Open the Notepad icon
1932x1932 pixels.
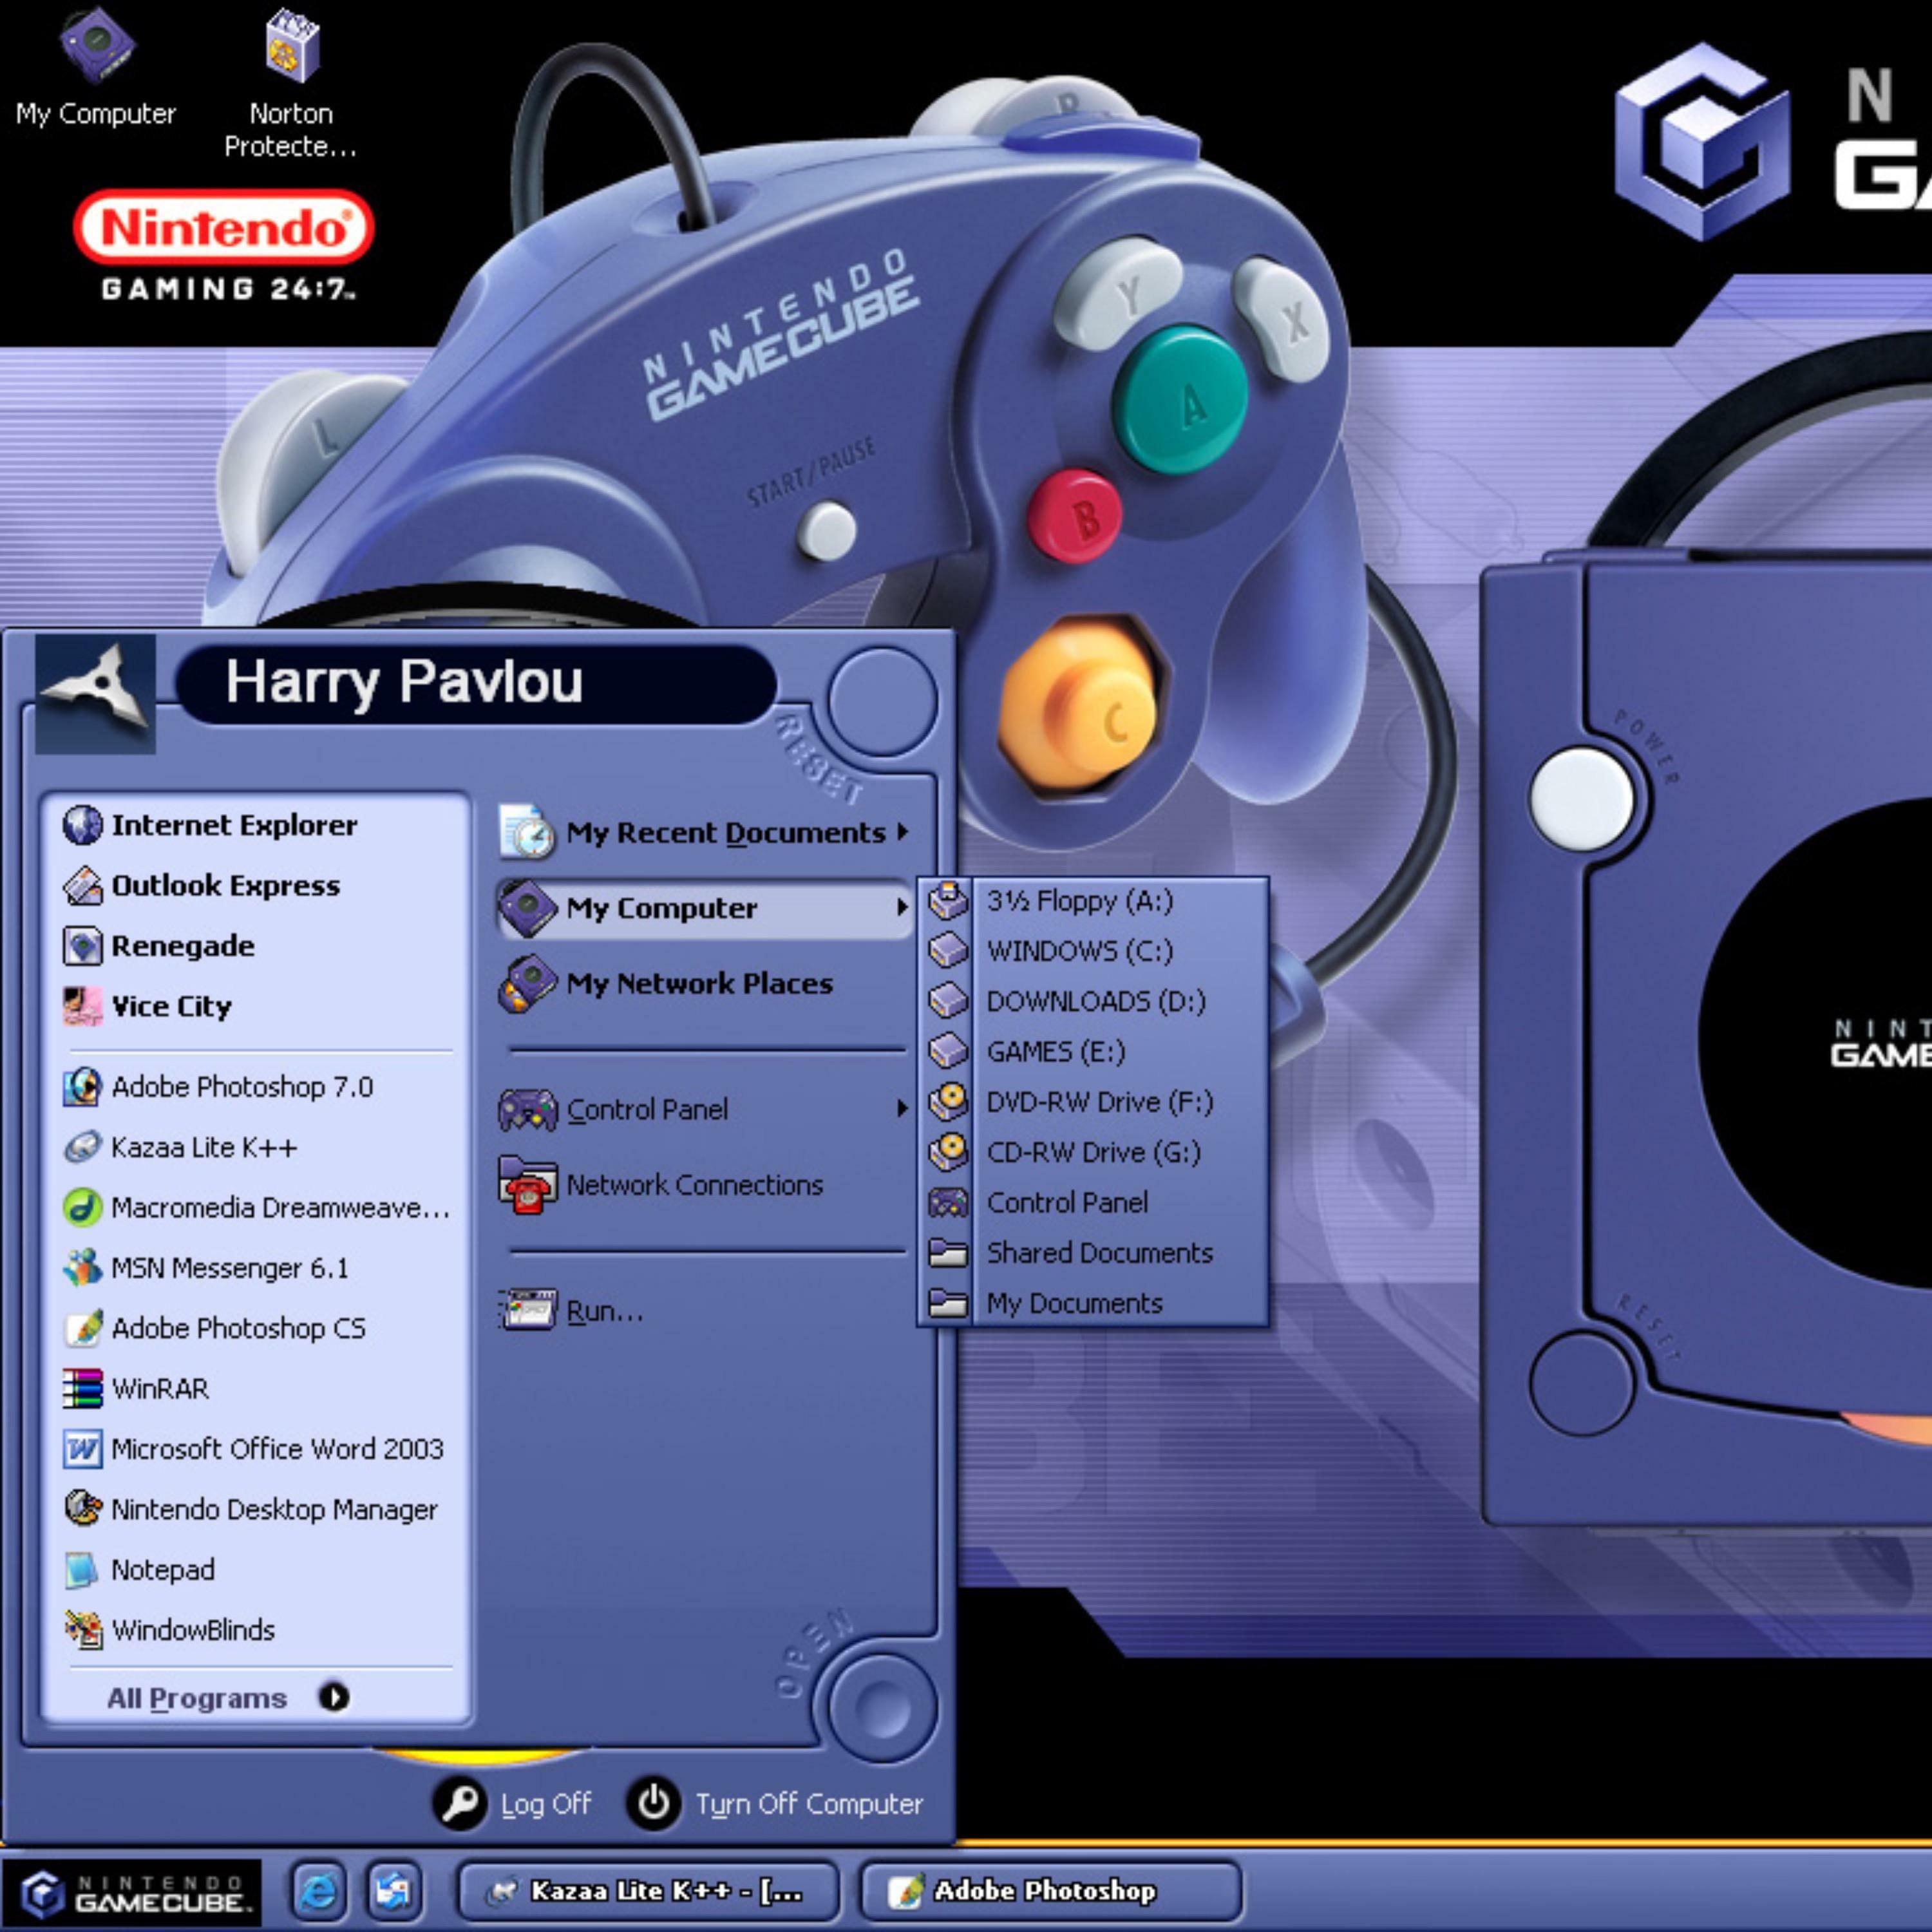pos(83,1570)
